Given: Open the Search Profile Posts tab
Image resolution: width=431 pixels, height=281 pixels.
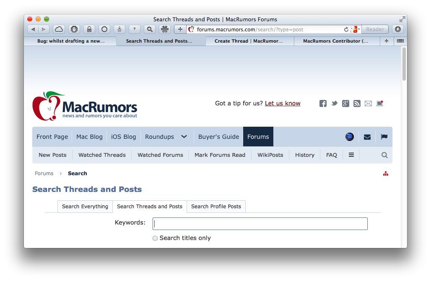Looking at the screenshot, I should 216,207.
